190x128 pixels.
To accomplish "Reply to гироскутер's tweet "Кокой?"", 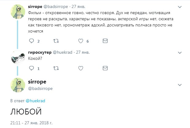I will [31, 68].
